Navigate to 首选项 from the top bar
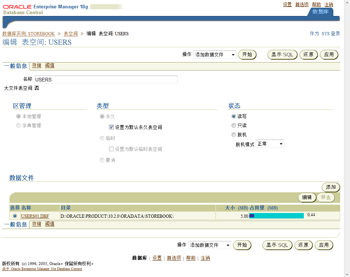The width and height of the screenshot is (350, 277). click(301, 4)
